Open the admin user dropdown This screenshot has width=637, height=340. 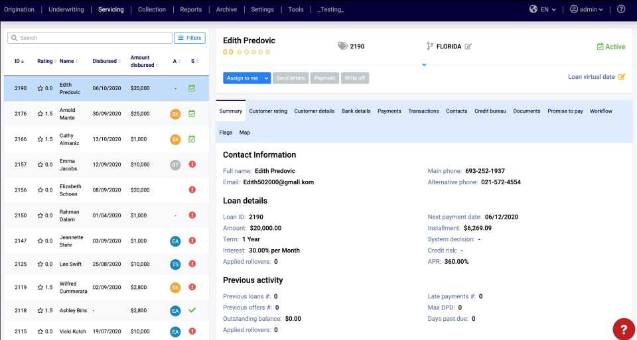coord(586,9)
